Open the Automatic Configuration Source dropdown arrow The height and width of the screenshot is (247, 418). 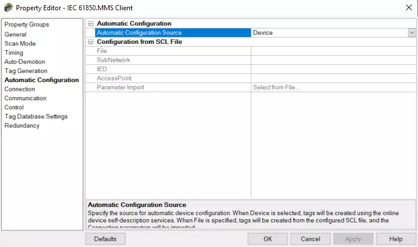click(x=412, y=32)
